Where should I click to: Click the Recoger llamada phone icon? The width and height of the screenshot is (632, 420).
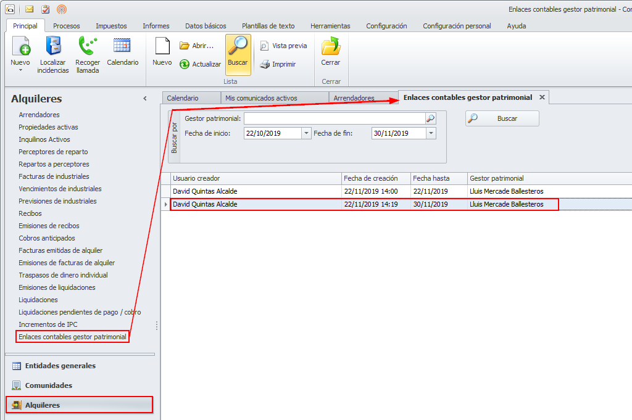click(88, 47)
